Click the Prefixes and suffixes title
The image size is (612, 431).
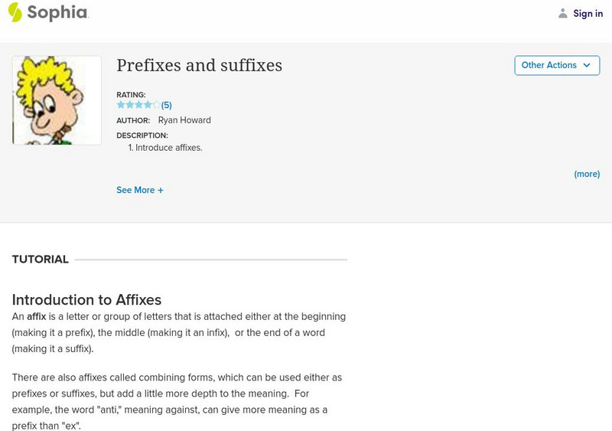tap(199, 65)
